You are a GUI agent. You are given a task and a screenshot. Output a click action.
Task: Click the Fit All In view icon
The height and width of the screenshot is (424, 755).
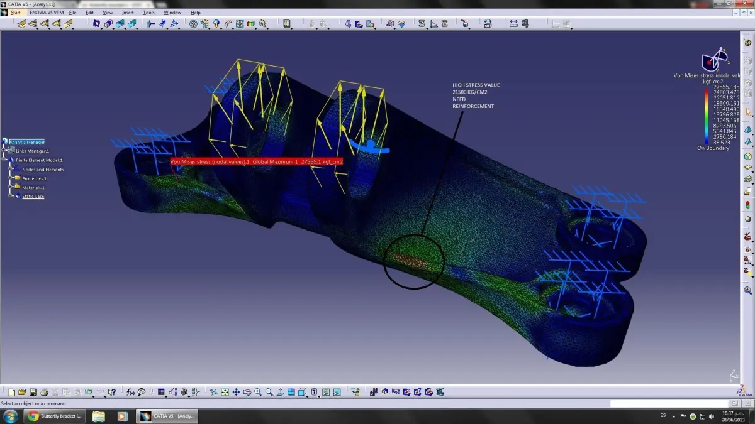pyautogui.click(x=225, y=392)
